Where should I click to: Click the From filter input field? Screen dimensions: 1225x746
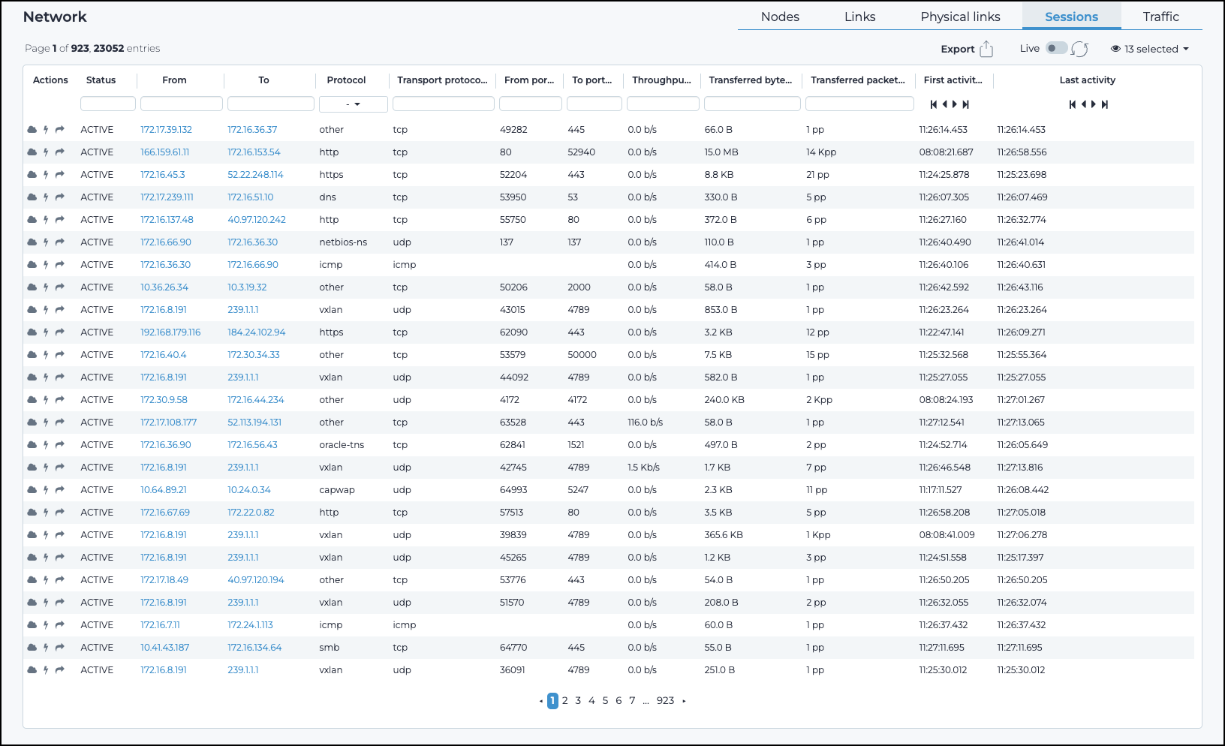[x=182, y=104]
